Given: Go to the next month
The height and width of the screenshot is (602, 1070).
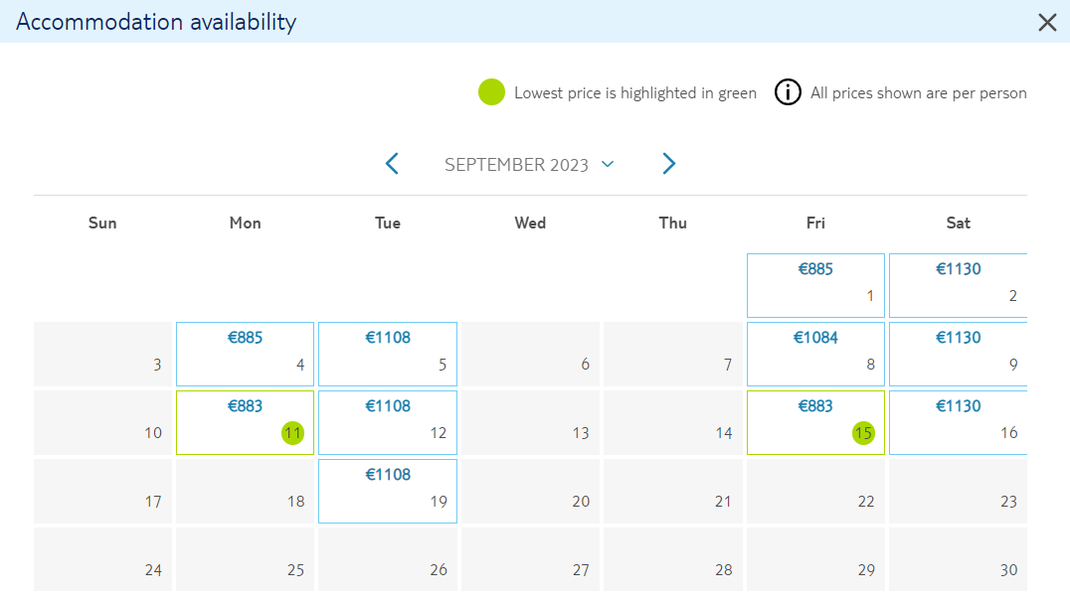Looking at the screenshot, I should (x=668, y=164).
